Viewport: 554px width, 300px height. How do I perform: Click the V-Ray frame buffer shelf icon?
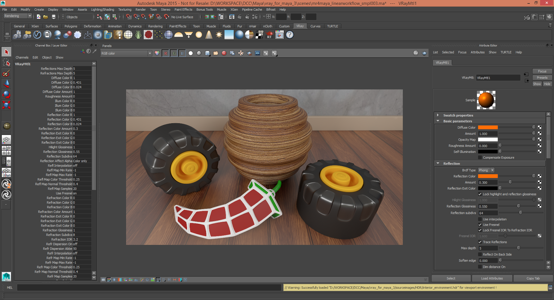[279, 35]
